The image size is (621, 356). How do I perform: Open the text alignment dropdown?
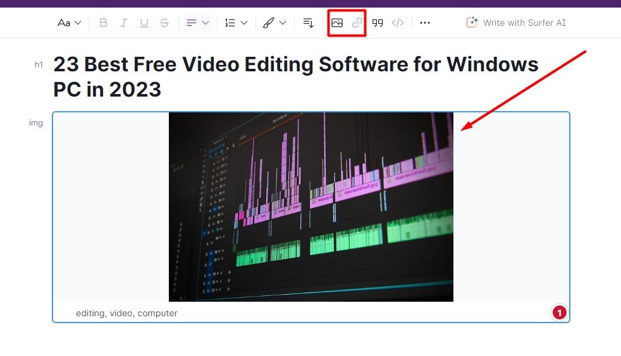pos(197,23)
